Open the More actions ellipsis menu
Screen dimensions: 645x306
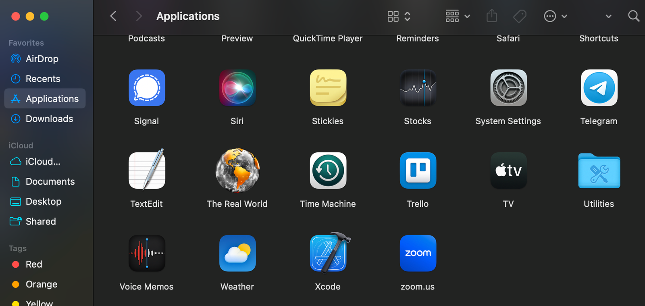(555, 16)
